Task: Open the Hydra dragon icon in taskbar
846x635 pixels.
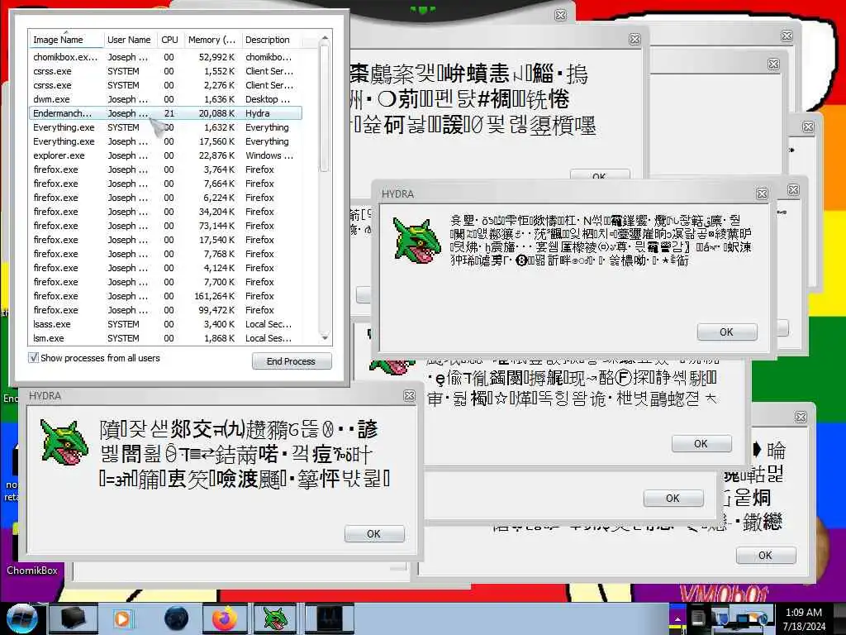Action: 276,619
